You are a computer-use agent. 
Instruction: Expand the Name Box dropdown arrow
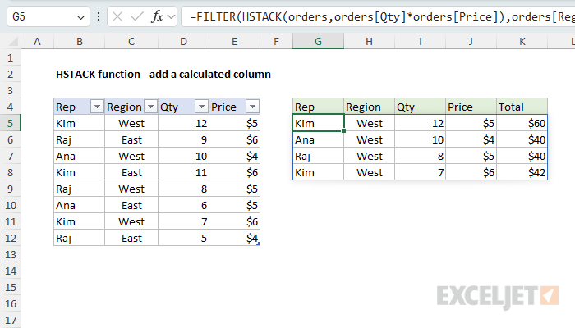click(x=80, y=17)
